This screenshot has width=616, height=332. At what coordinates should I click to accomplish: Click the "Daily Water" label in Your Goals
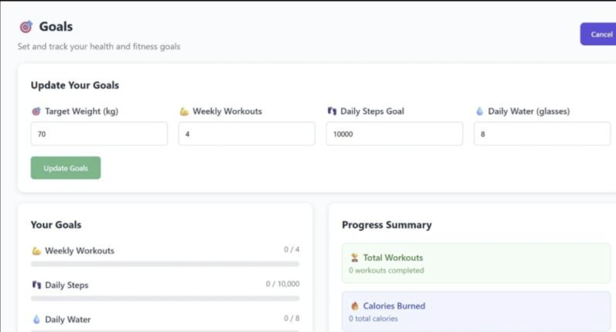68,319
